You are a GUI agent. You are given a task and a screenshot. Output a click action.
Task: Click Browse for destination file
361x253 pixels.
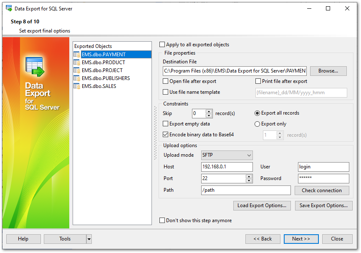(328, 71)
